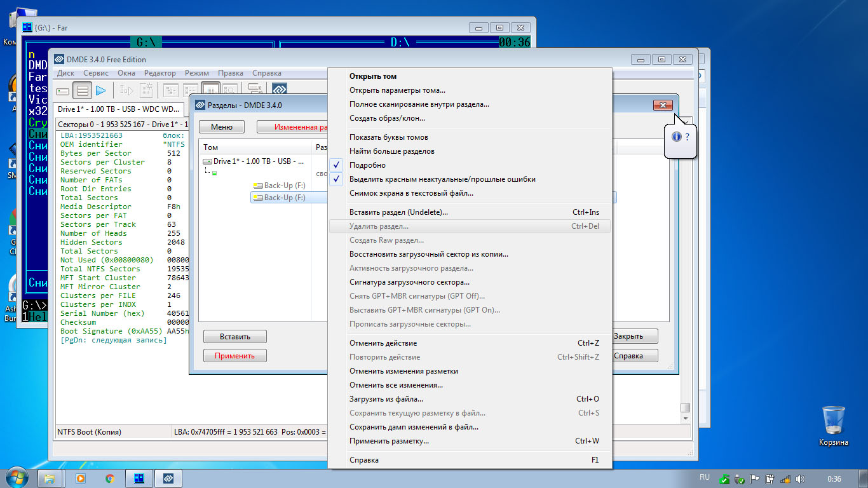Collapse the Drive 1* tree node

(x=207, y=162)
